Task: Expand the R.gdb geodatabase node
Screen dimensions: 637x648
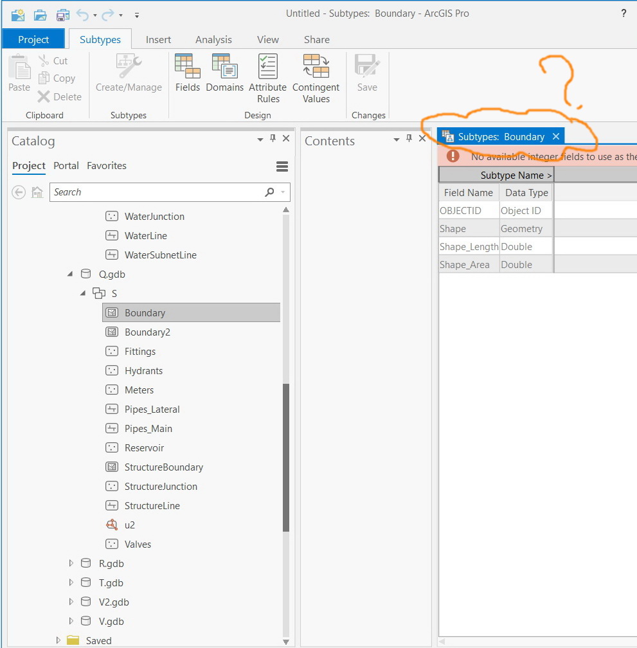Action: pyautogui.click(x=71, y=563)
